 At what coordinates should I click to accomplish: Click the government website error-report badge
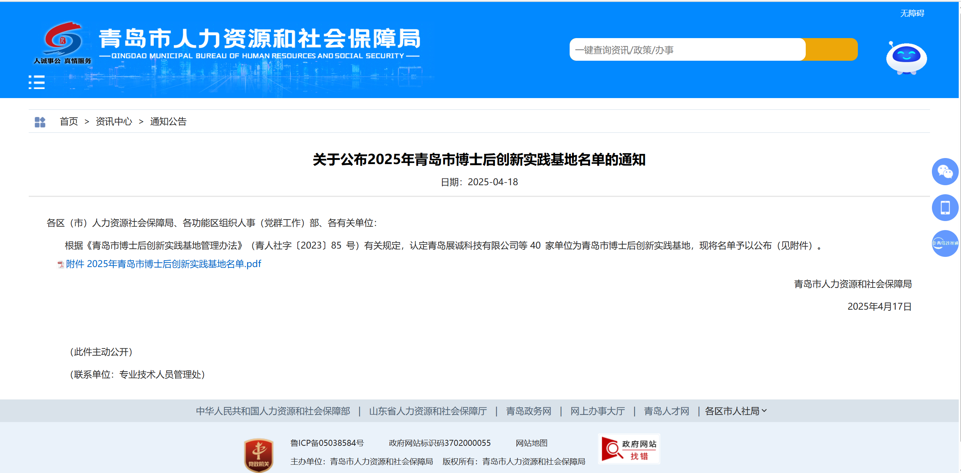(629, 449)
